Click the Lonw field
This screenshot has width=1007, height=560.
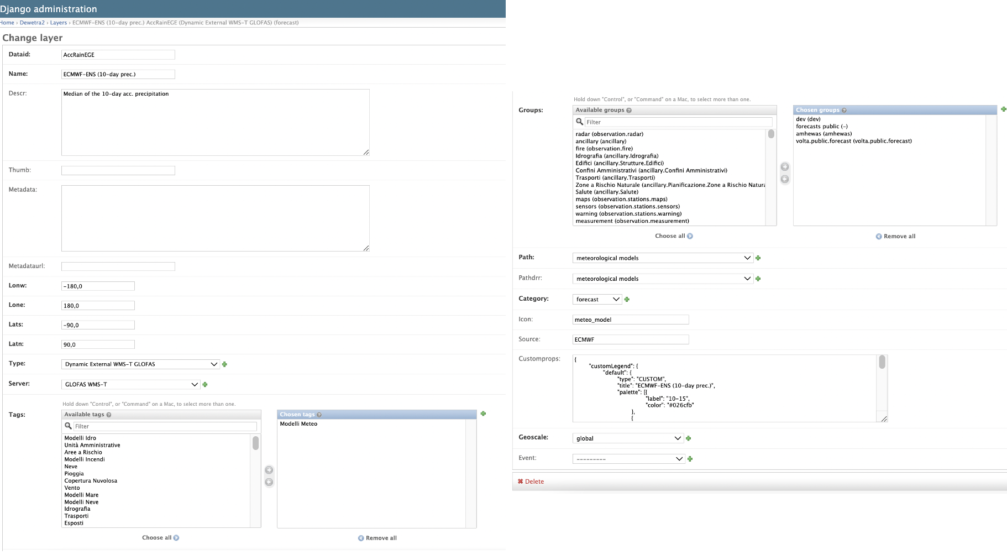click(98, 286)
